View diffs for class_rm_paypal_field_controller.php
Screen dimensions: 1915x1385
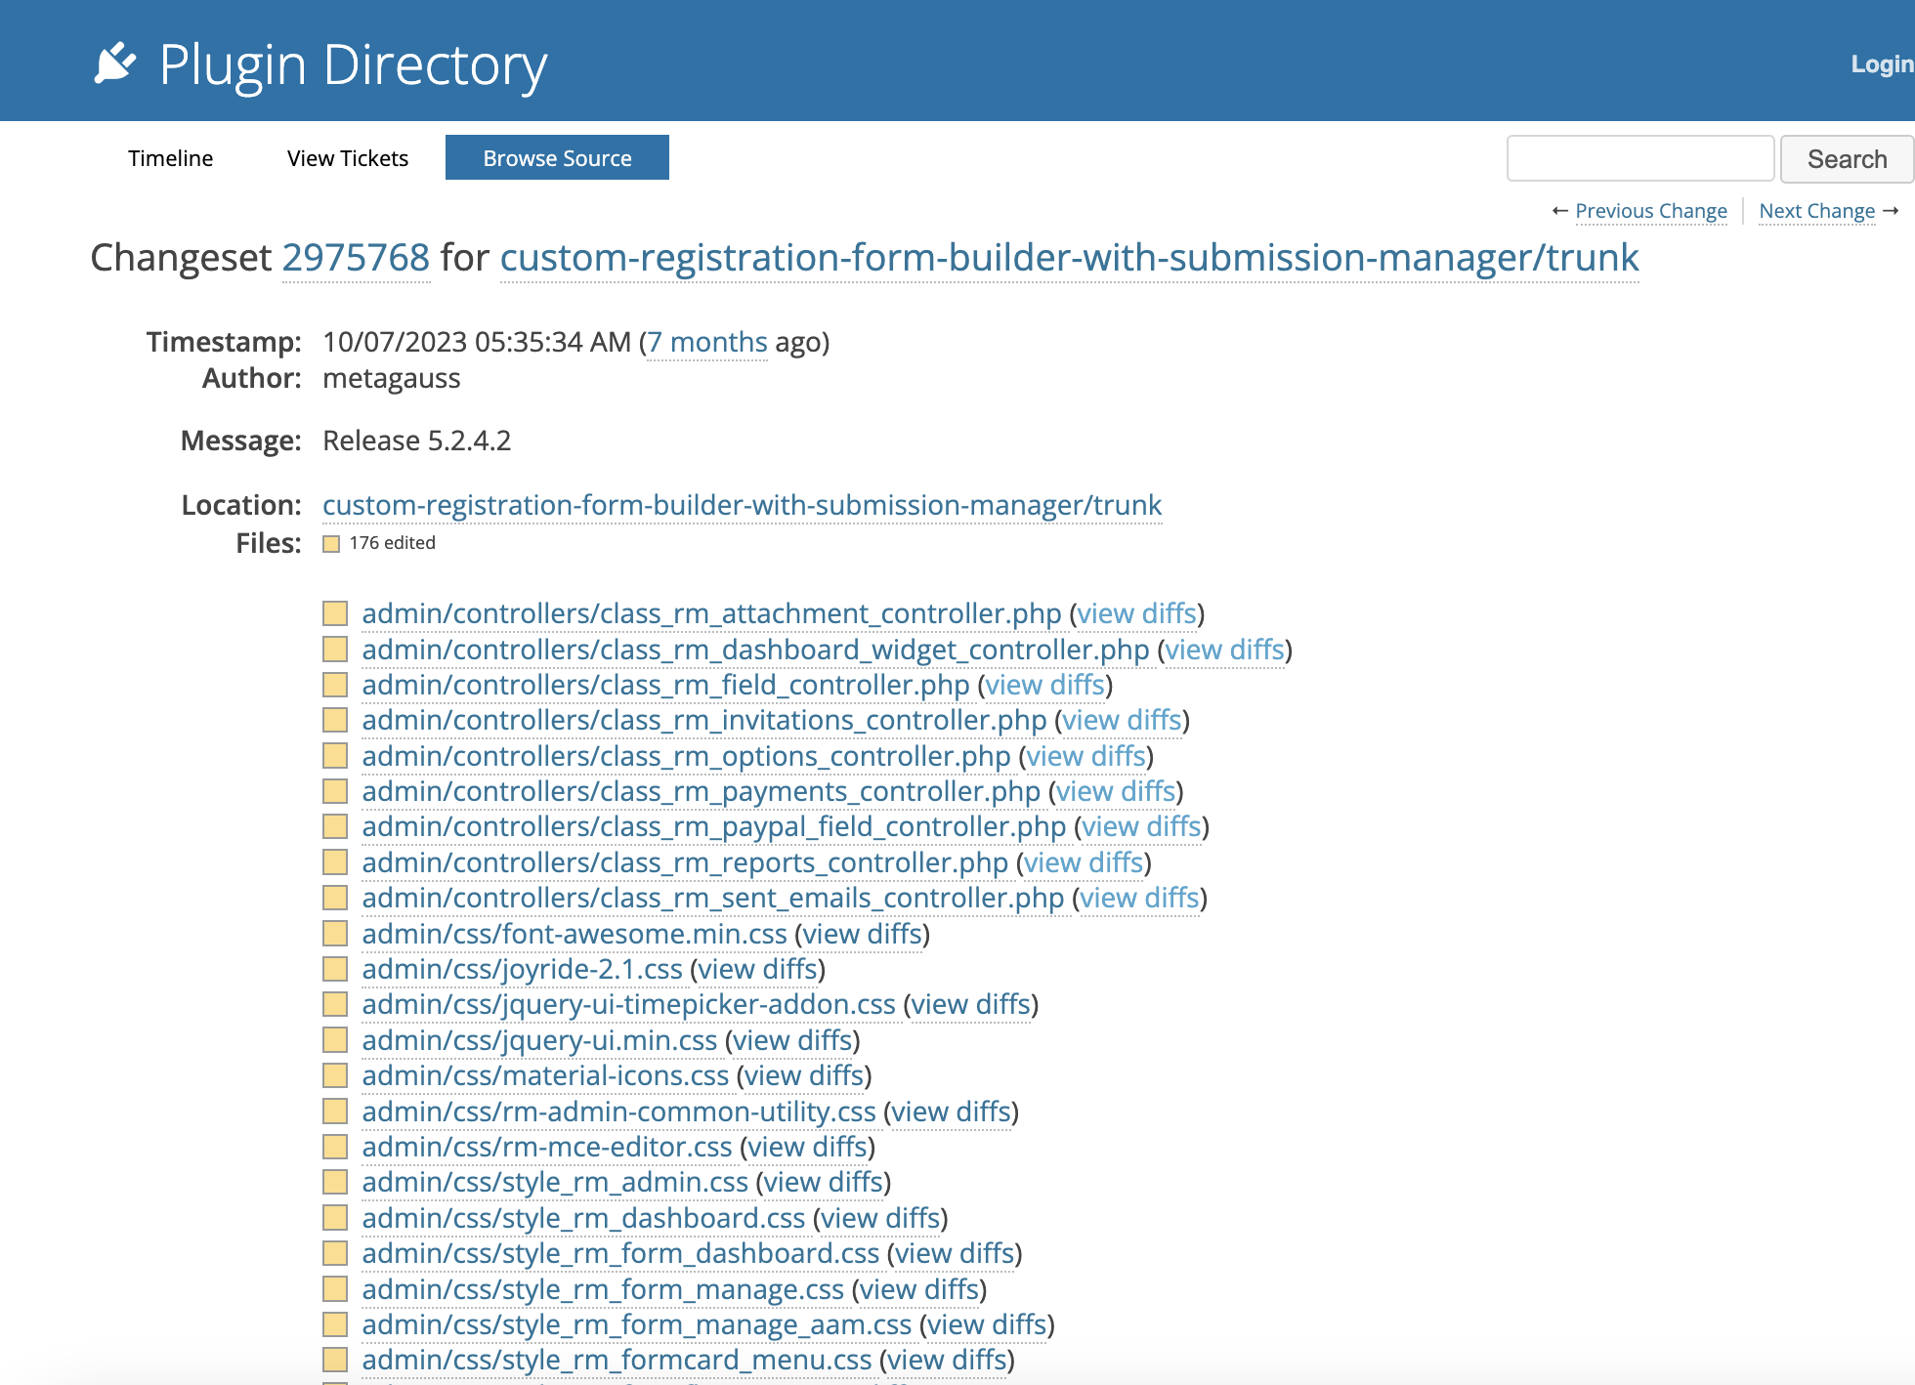(x=1141, y=826)
